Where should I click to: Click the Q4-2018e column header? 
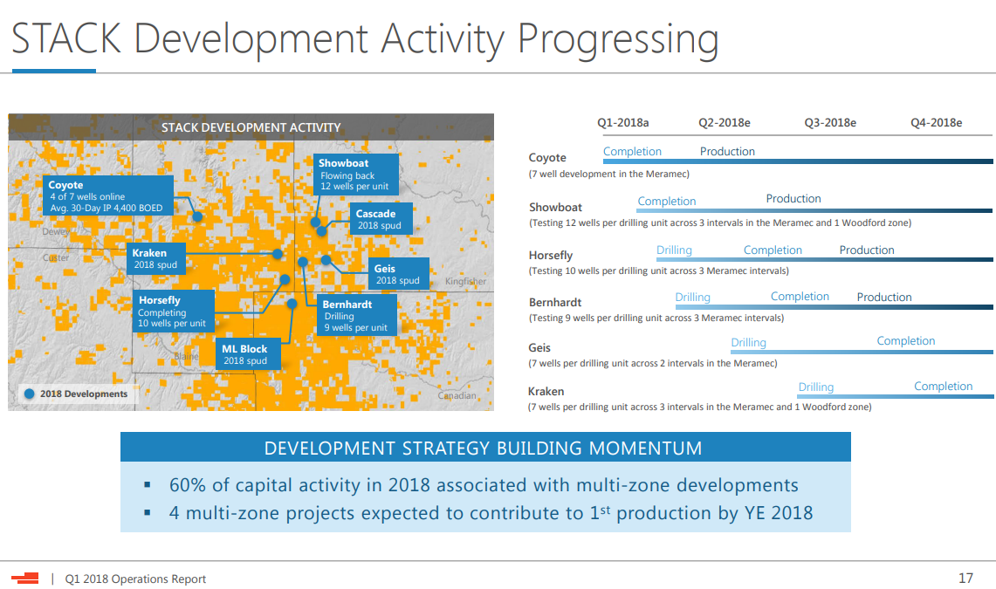click(x=937, y=122)
